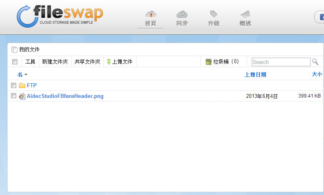The image size is (324, 195).
Task: Click the FTP folder icon
Action: tap(22, 85)
